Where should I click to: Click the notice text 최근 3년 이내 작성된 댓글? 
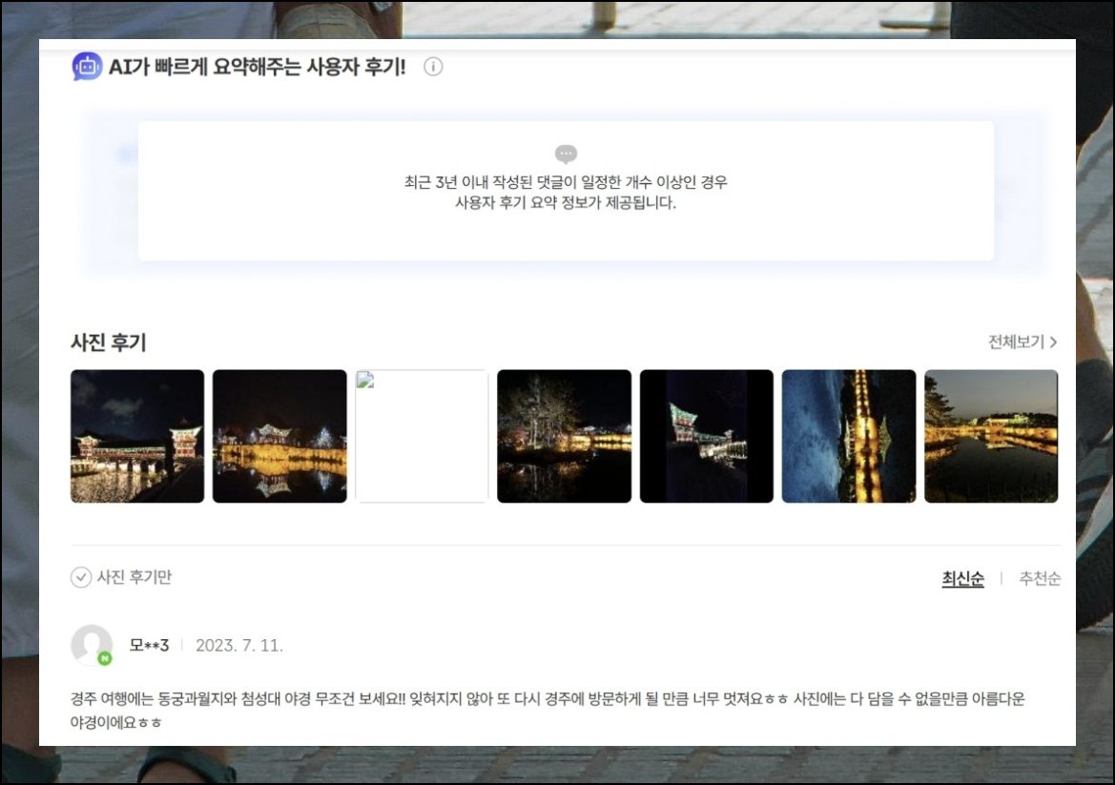pyautogui.click(x=566, y=192)
